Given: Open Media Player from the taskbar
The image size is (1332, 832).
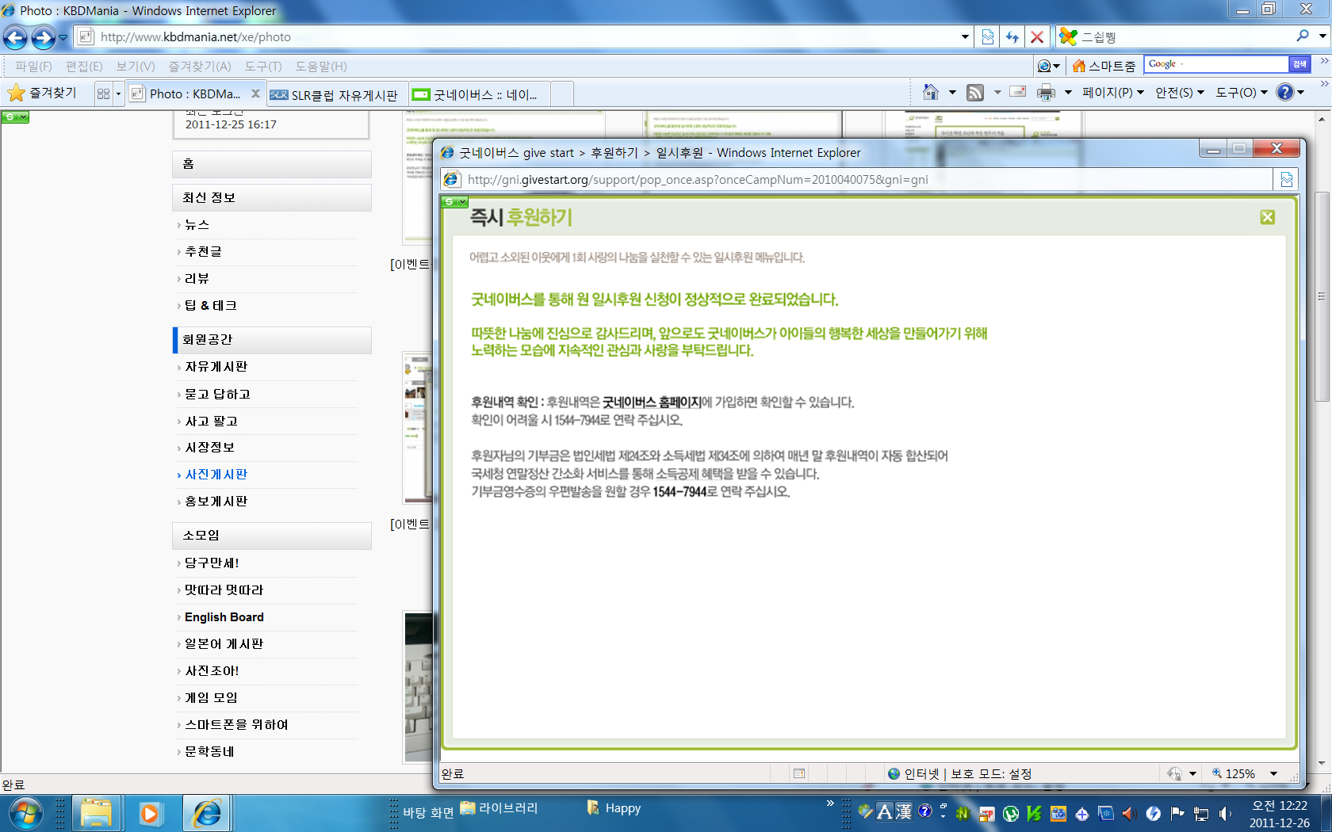Looking at the screenshot, I should (x=149, y=813).
